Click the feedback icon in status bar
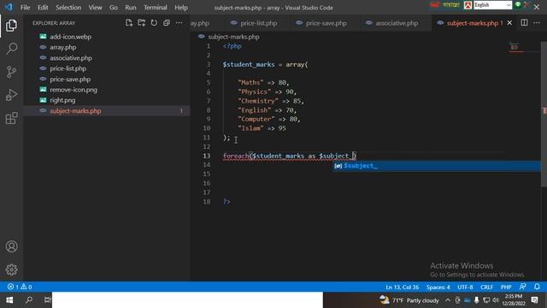This screenshot has height=308, width=547. (522, 287)
